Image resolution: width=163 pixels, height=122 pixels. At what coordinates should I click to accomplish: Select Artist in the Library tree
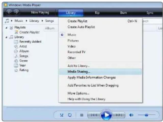(x=23, y=46)
